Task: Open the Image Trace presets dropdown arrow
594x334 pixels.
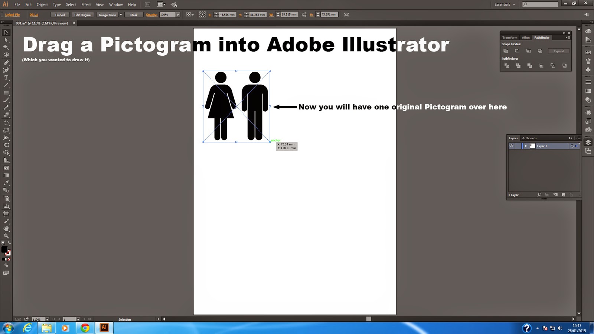Action: [x=121, y=15]
